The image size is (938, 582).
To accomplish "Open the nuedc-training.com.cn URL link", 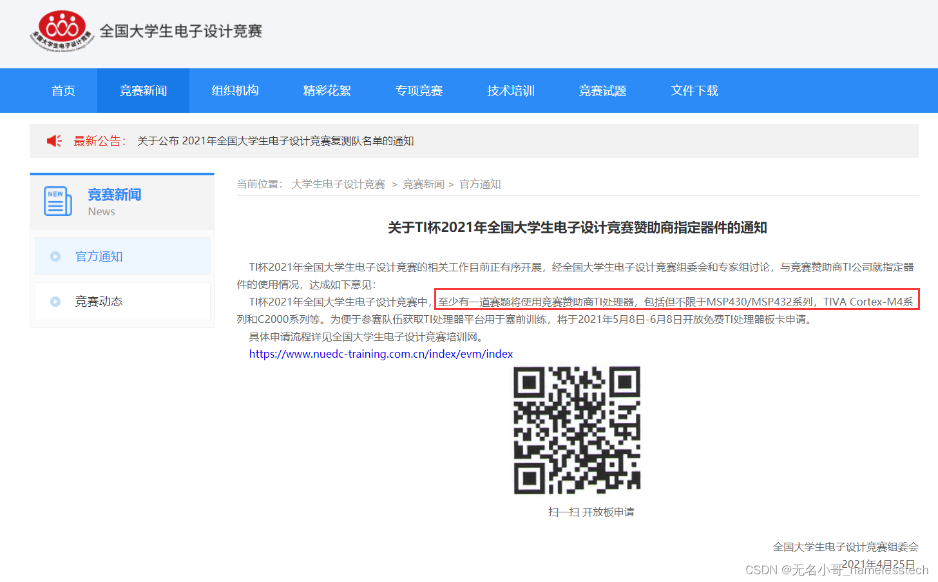I will [x=381, y=354].
